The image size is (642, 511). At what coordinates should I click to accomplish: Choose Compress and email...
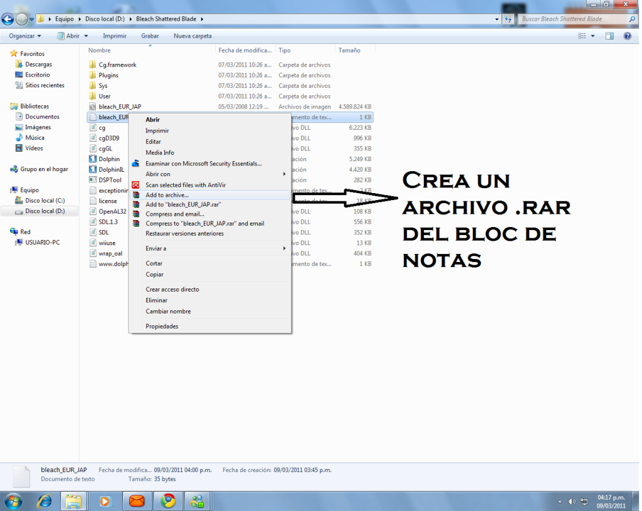pos(175,214)
